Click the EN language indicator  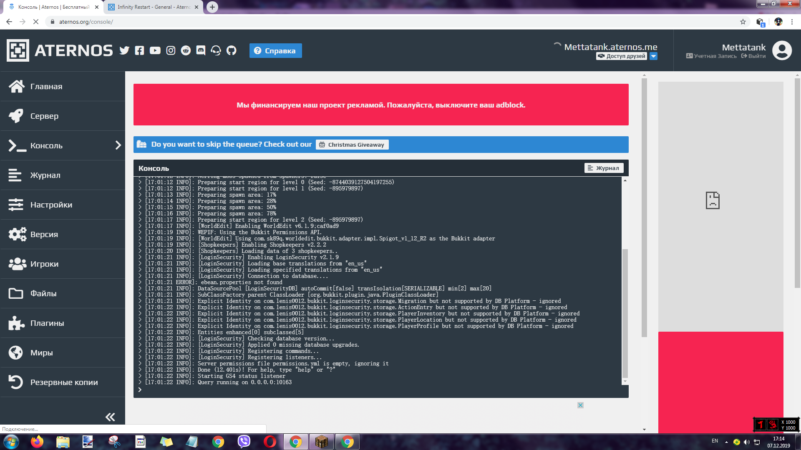click(715, 441)
